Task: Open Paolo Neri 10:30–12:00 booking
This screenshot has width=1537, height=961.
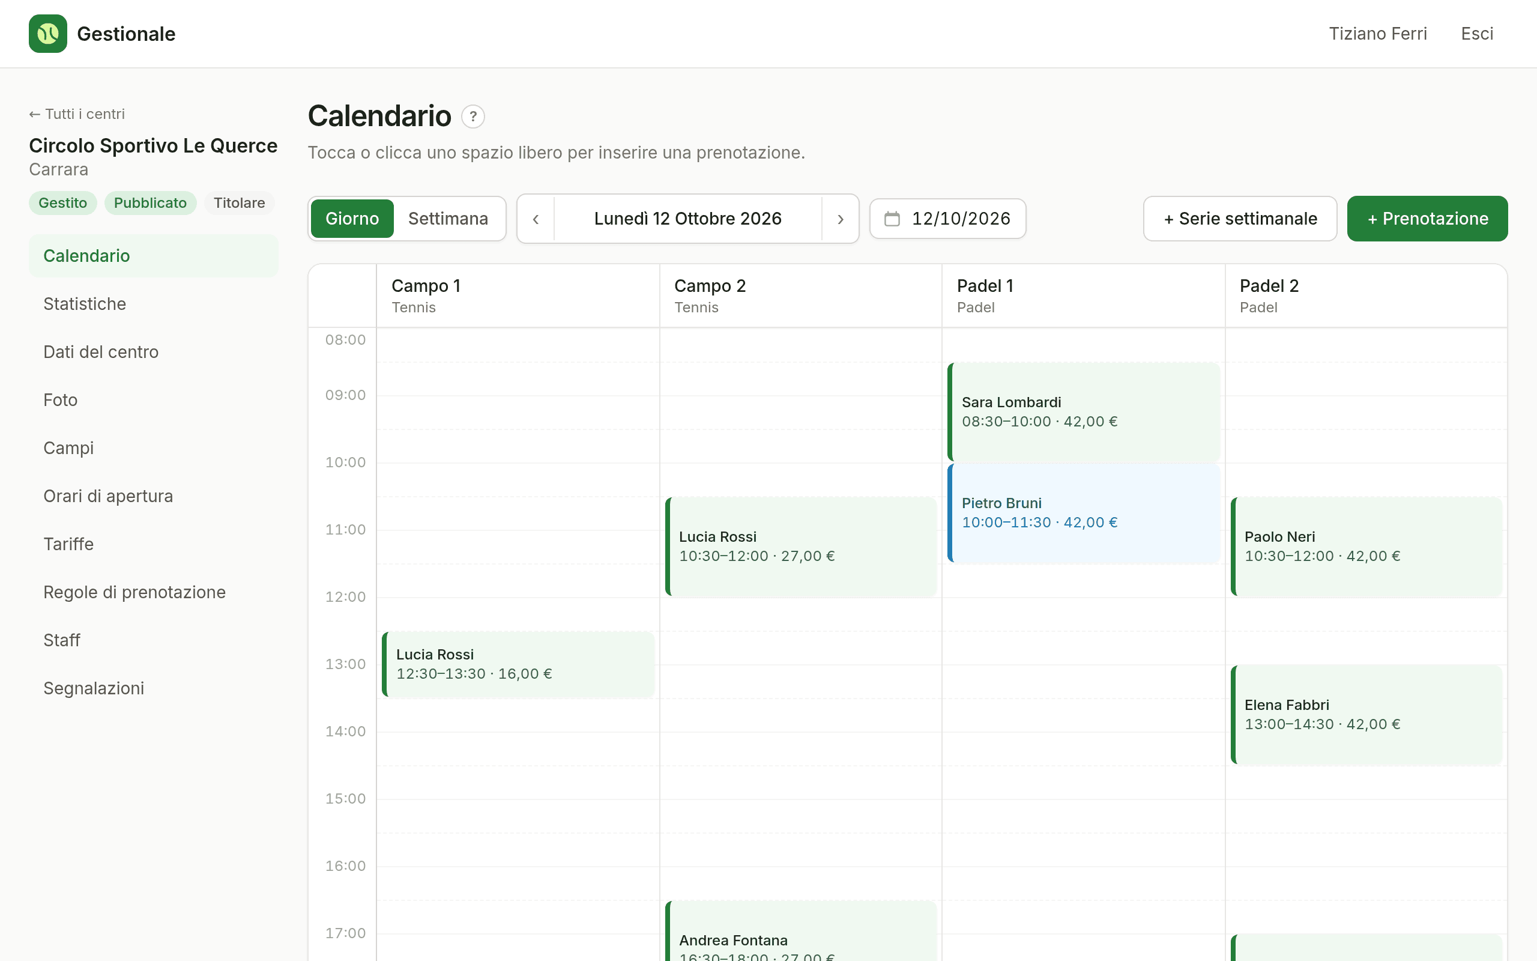Action: coord(1366,547)
